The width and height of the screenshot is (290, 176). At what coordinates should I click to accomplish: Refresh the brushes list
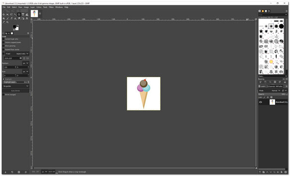click(x=280, y=82)
